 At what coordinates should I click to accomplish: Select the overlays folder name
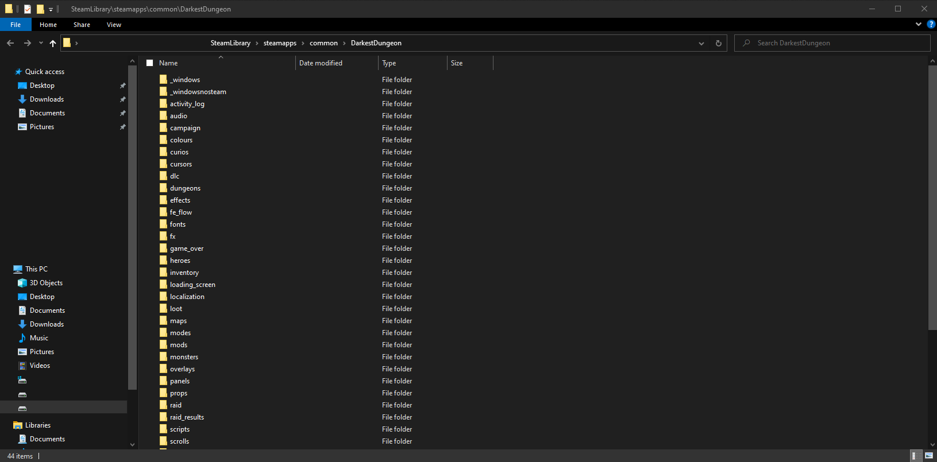click(x=182, y=369)
